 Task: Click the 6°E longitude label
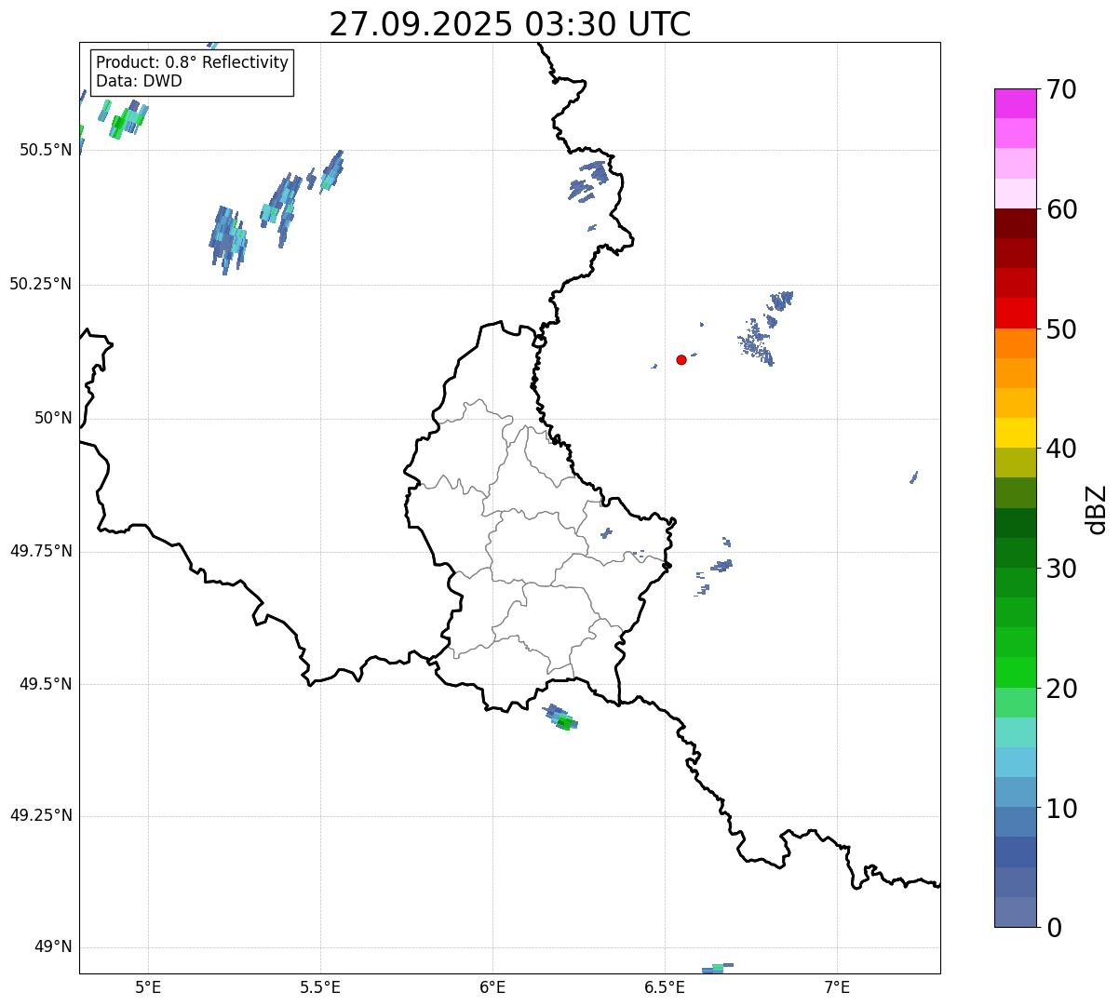(492, 987)
